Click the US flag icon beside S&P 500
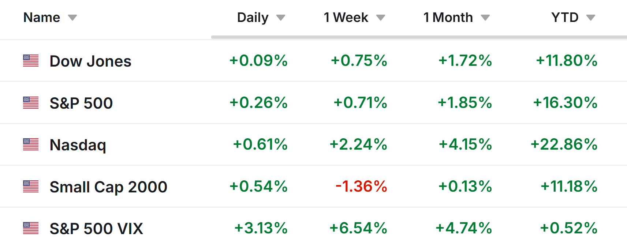The image size is (627, 248). [31, 103]
